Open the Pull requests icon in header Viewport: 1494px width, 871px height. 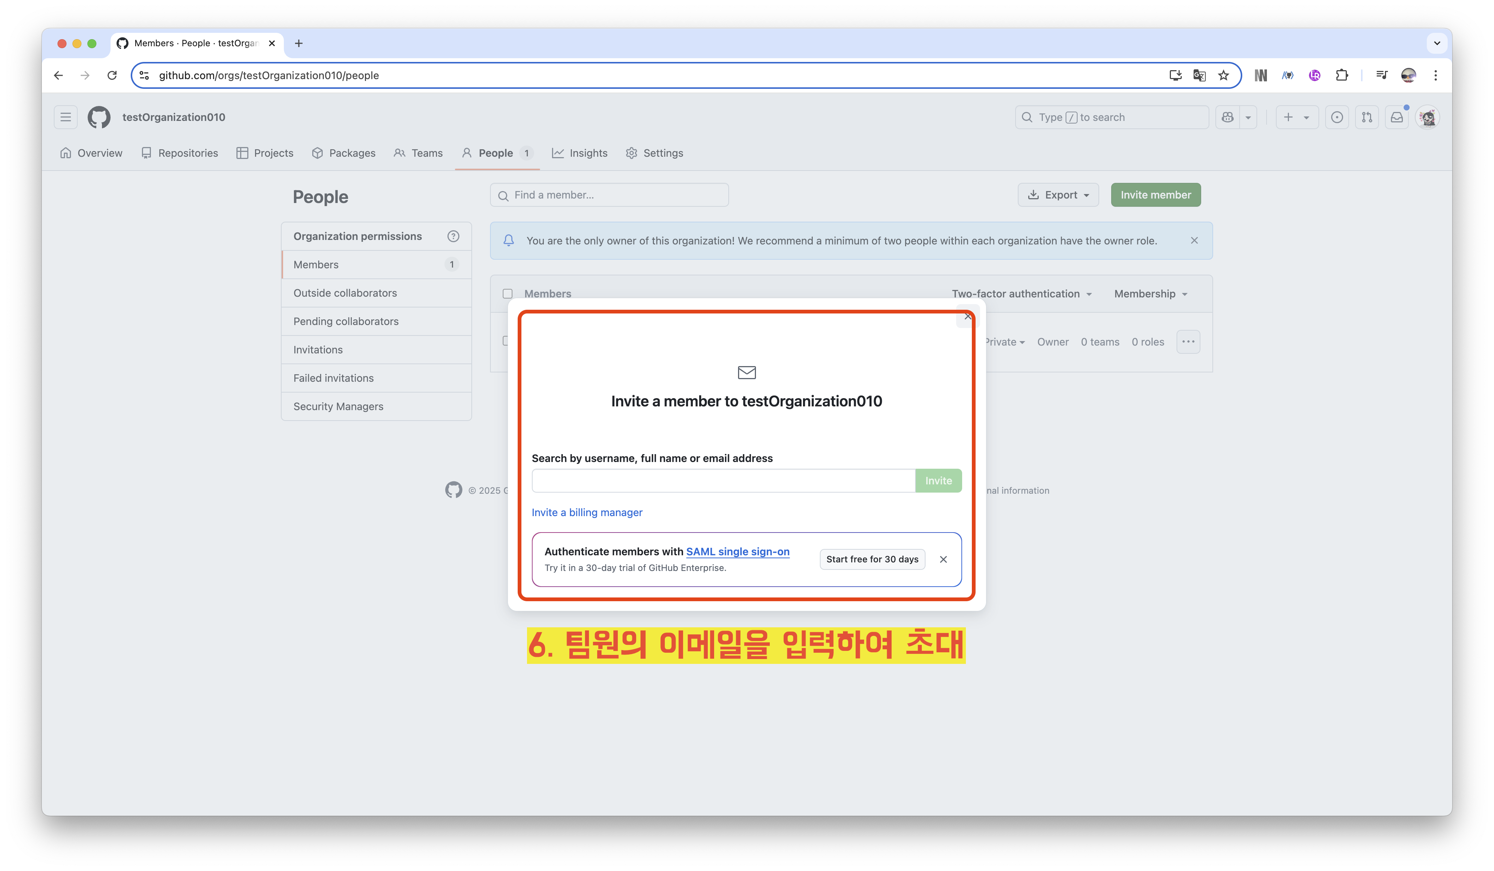tap(1367, 117)
